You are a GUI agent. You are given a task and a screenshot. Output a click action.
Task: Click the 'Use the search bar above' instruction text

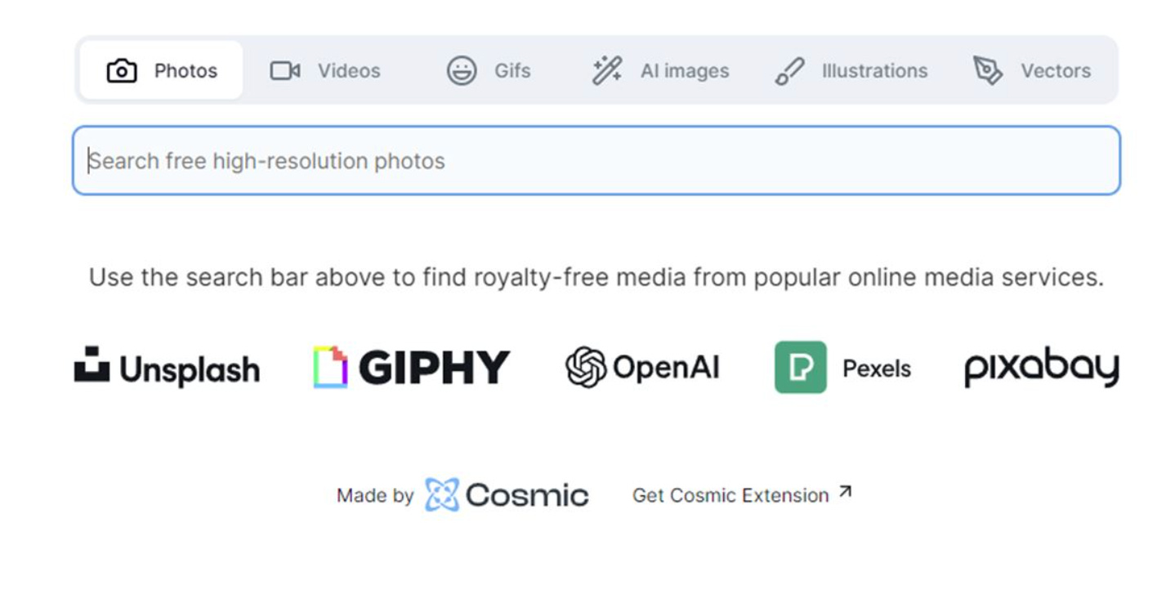coord(596,277)
